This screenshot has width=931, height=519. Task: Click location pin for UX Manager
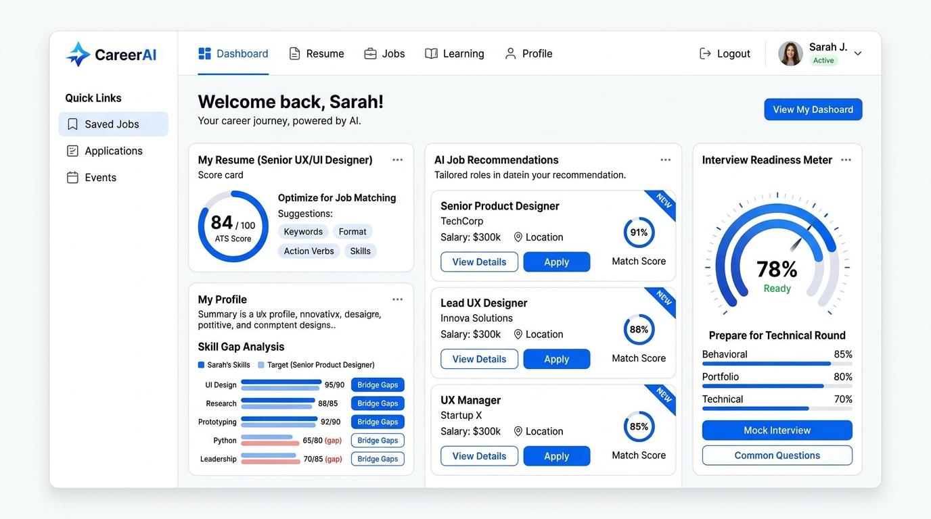[518, 431]
